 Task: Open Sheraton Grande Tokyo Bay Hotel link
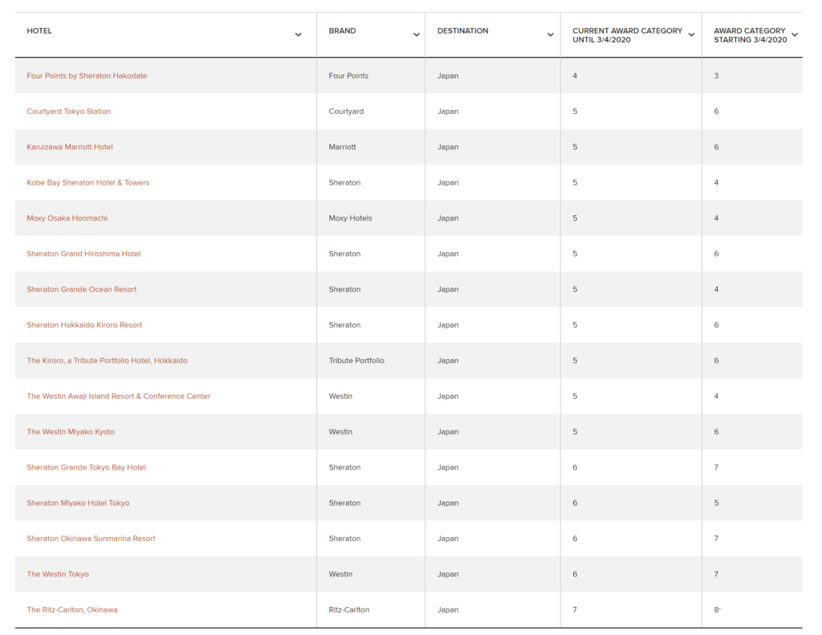click(87, 467)
